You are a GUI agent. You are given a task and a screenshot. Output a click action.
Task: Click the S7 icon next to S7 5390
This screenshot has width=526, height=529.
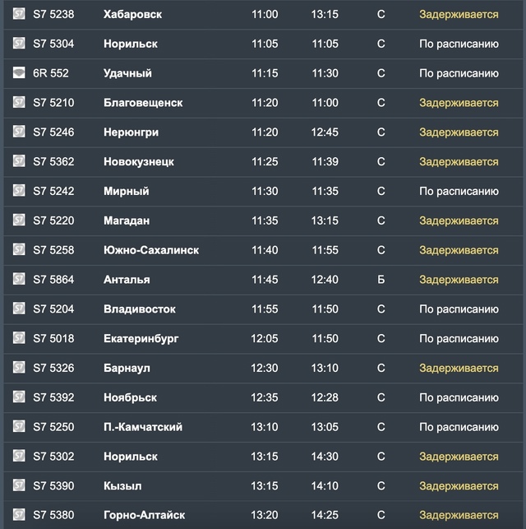(19, 485)
